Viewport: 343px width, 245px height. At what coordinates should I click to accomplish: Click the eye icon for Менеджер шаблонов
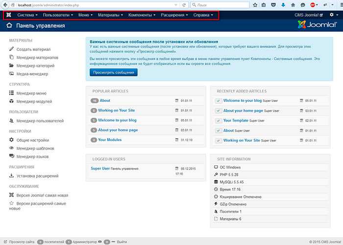[x=11, y=148]
